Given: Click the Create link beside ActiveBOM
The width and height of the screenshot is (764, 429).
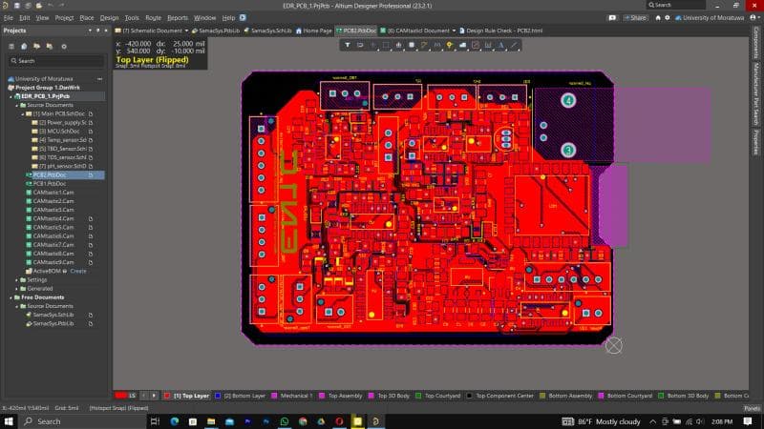Looking at the screenshot, I should (x=78, y=271).
